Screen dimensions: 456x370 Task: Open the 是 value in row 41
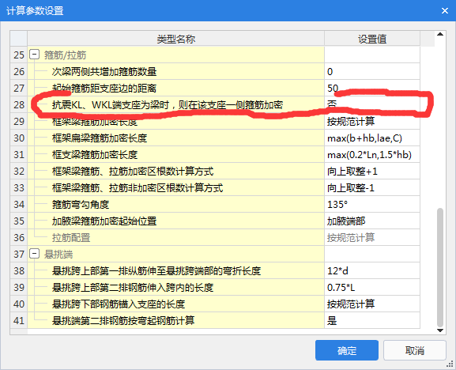point(372,320)
